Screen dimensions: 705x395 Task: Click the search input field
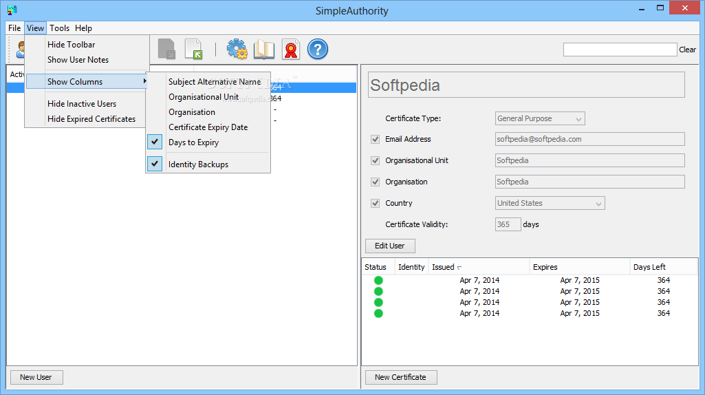(620, 50)
